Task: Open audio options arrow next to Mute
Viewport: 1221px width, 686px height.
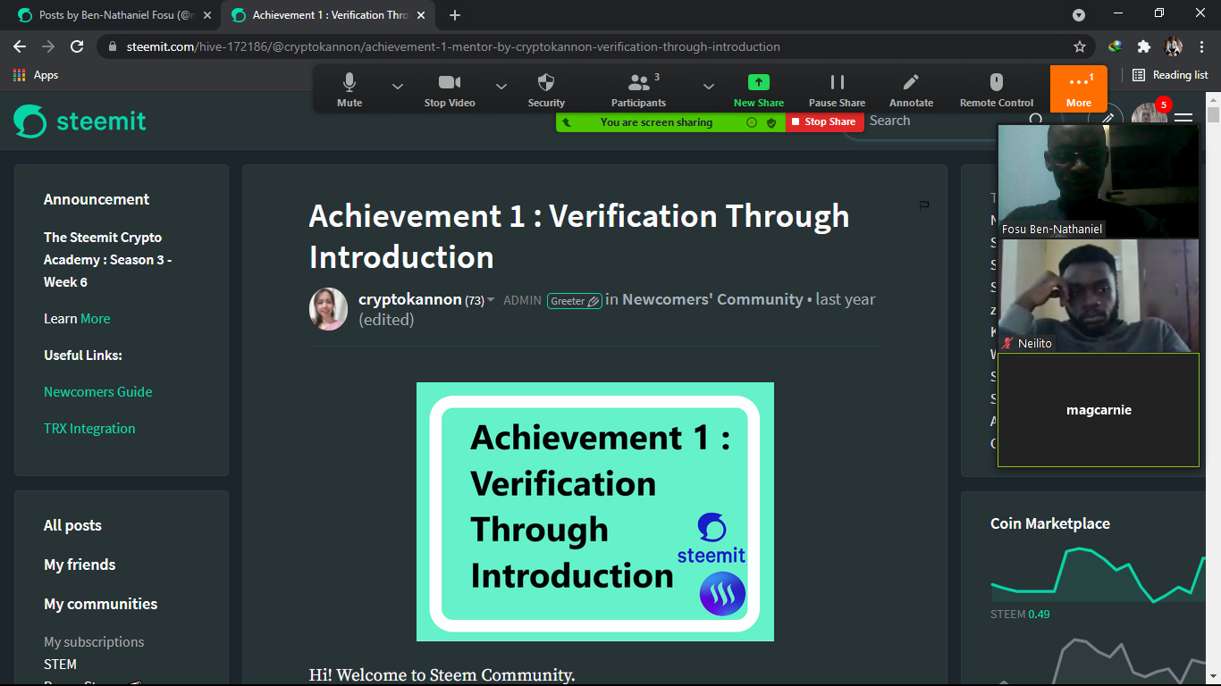Action: coord(398,87)
